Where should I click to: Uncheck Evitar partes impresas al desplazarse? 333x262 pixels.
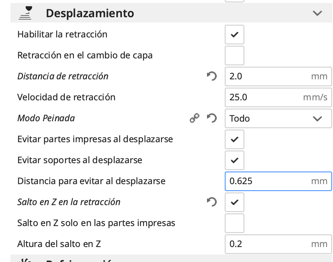(x=234, y=139)
